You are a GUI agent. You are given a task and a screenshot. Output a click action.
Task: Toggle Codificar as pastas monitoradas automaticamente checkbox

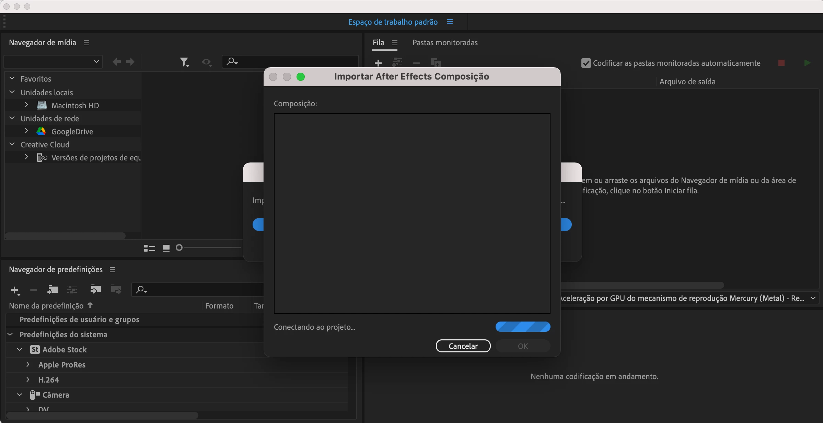tap(586, 63)
